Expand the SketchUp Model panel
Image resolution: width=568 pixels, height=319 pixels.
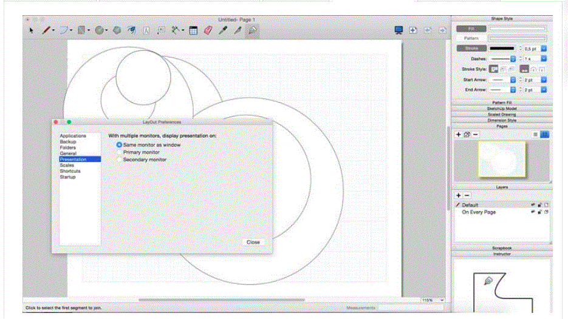pos(502,109)
